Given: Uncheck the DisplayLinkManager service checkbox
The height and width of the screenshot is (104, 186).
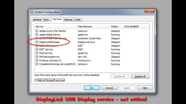Looking at the screenshot, I should 37,42.
